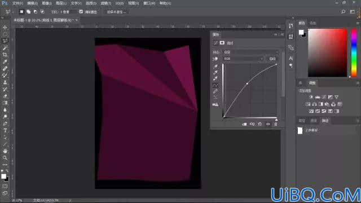Select the Move tool
Viewport: 361px width, 203px height.
(x=5, y=28)
